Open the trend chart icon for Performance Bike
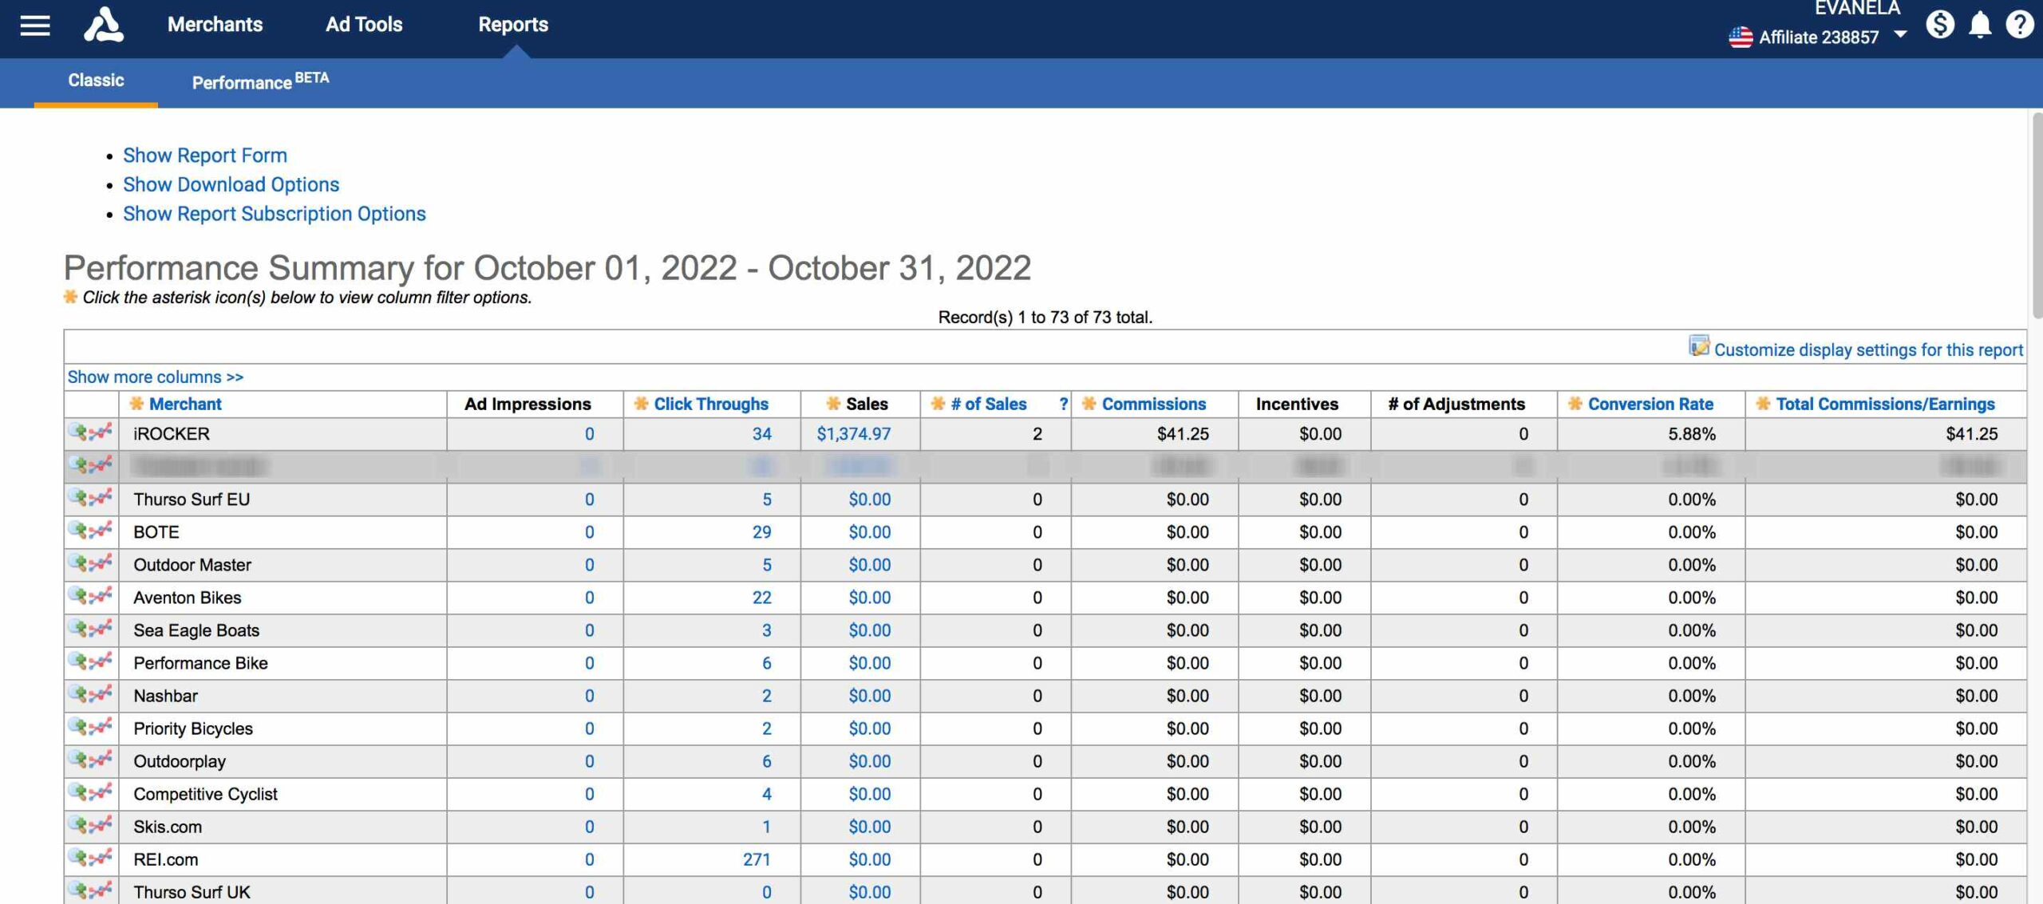 point(101,661)
